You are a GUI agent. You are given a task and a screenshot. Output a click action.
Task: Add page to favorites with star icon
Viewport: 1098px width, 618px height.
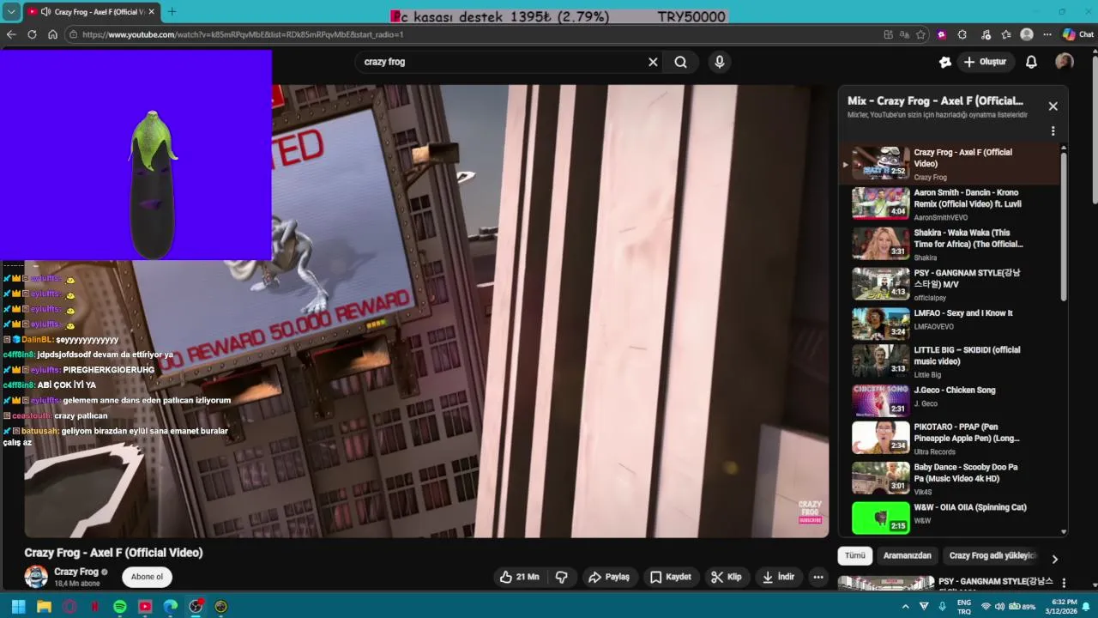point(920,34)
